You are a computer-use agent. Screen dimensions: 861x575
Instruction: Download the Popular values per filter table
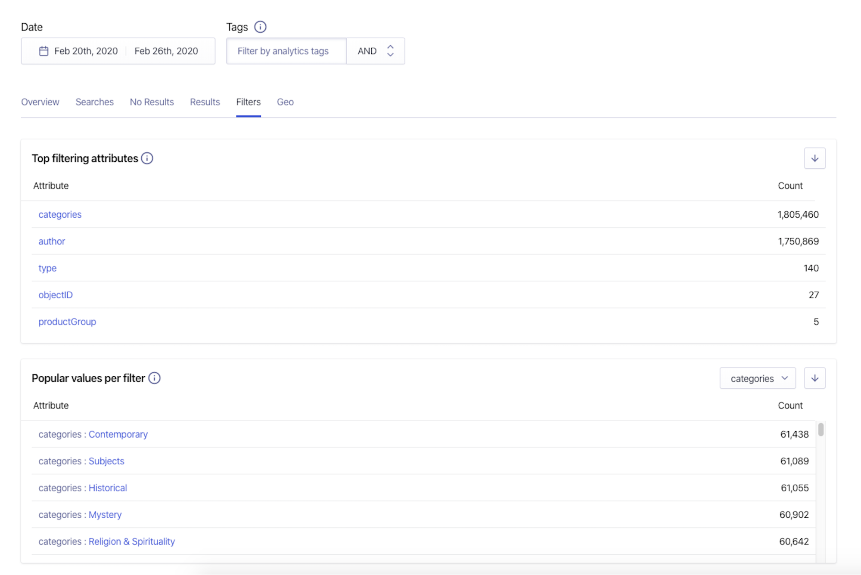tap(814, 378)
